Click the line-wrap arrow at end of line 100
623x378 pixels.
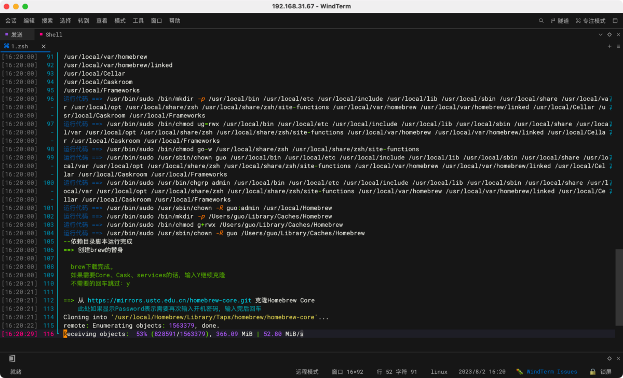click(611, 183)
